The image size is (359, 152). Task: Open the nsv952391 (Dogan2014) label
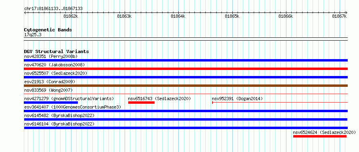237,99
